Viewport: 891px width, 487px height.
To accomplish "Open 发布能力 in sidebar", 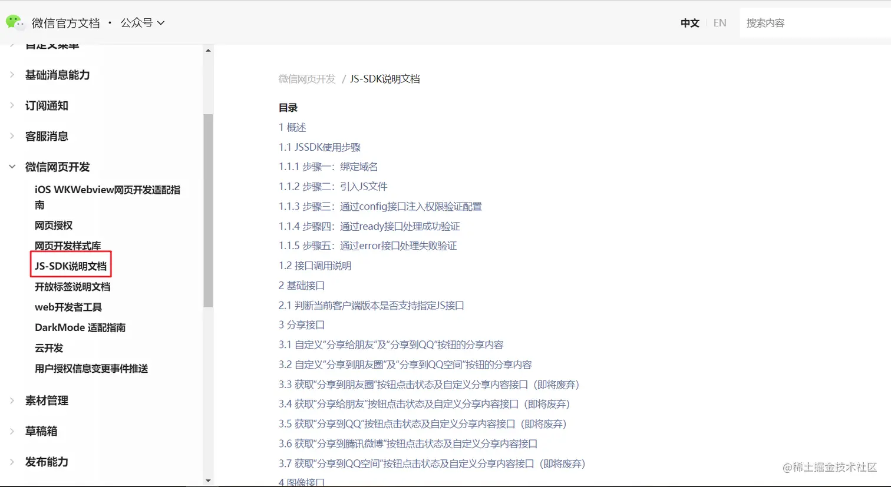I will point(47,462).
